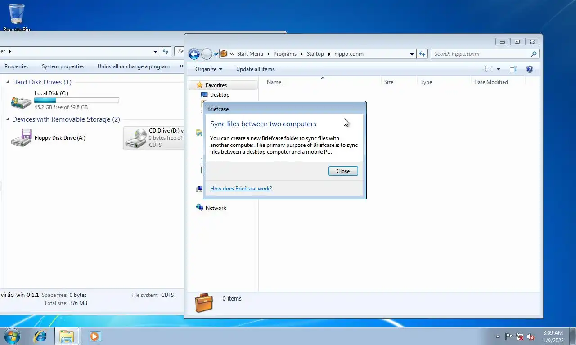Open the recent pages dropdown arrow
576x345 pixels.
point(216,54)
